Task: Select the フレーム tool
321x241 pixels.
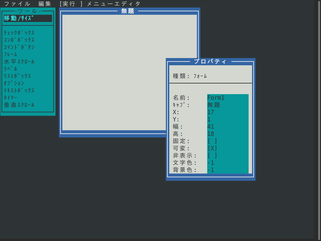Action: point(10,54)
